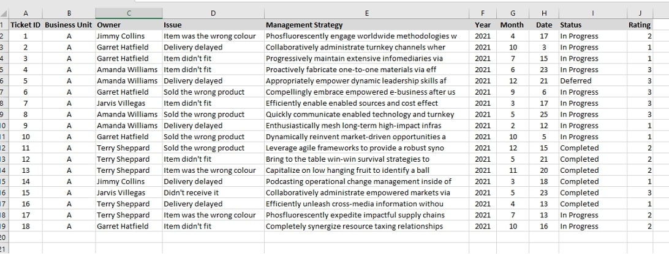Click the Ticket ID header cell
669x254 pixels.
pos(26,25)
